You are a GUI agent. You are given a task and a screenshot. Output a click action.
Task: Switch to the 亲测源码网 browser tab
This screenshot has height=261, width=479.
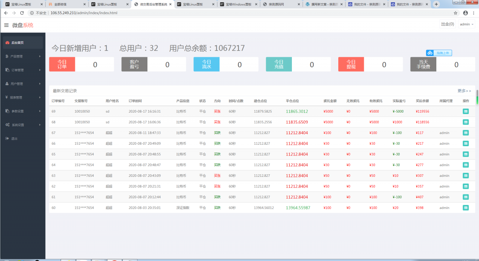(281, 4)
